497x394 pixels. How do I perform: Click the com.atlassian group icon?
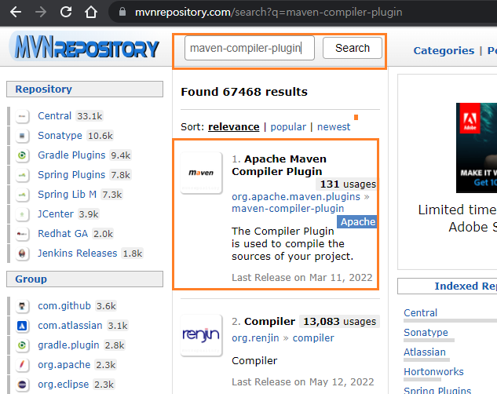pyautogui.click(x=22, y=326)
